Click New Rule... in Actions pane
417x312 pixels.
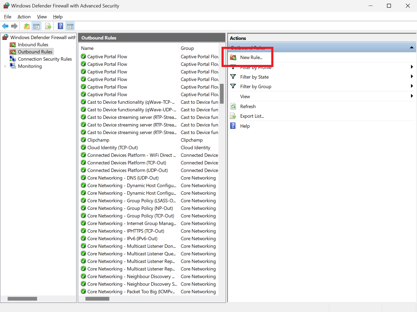tap(251, 57)
